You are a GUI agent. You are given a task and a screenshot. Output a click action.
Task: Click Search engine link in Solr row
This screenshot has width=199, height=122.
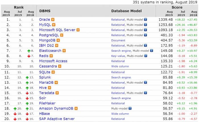click(121, 98)
